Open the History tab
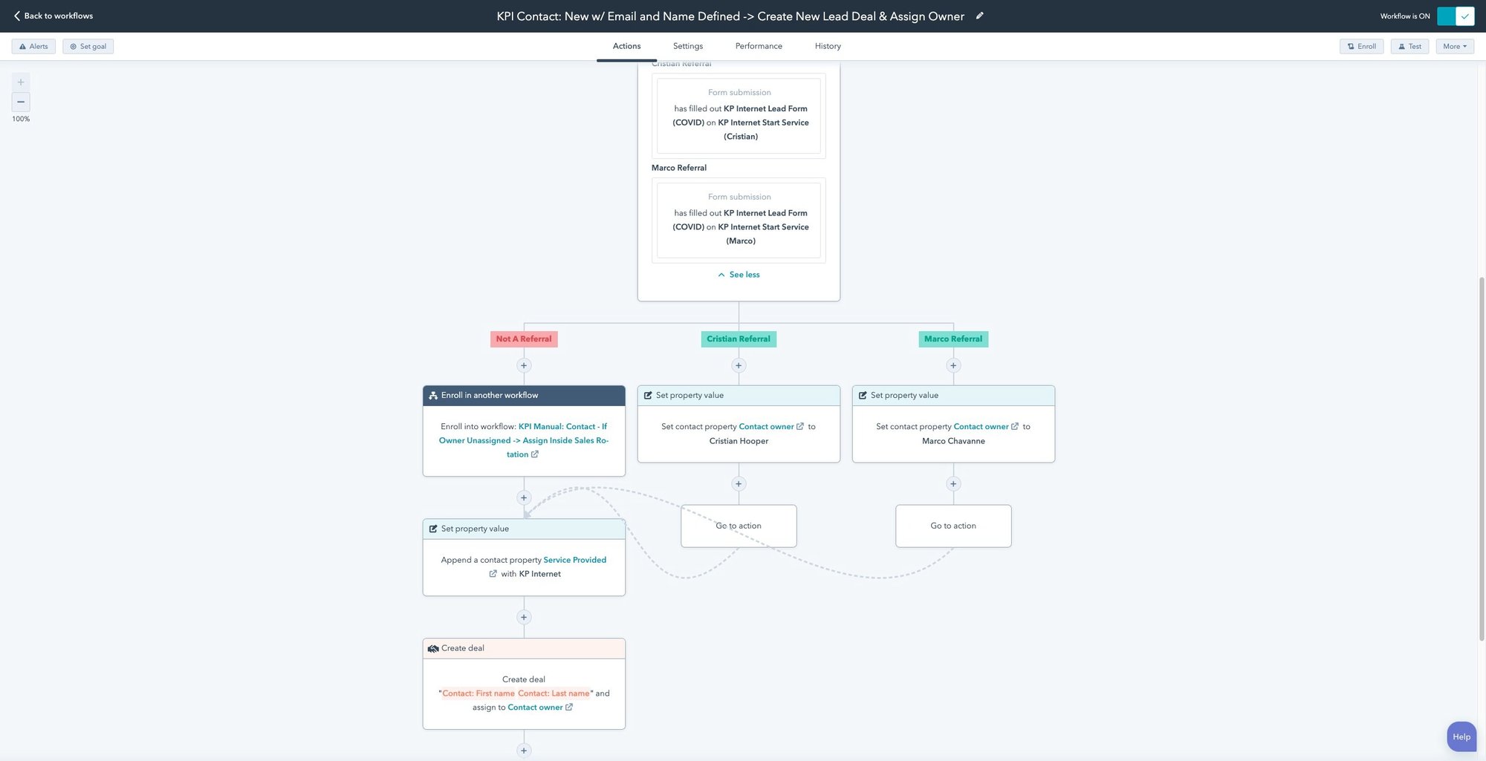1486x761 pixels. [827, 46]
